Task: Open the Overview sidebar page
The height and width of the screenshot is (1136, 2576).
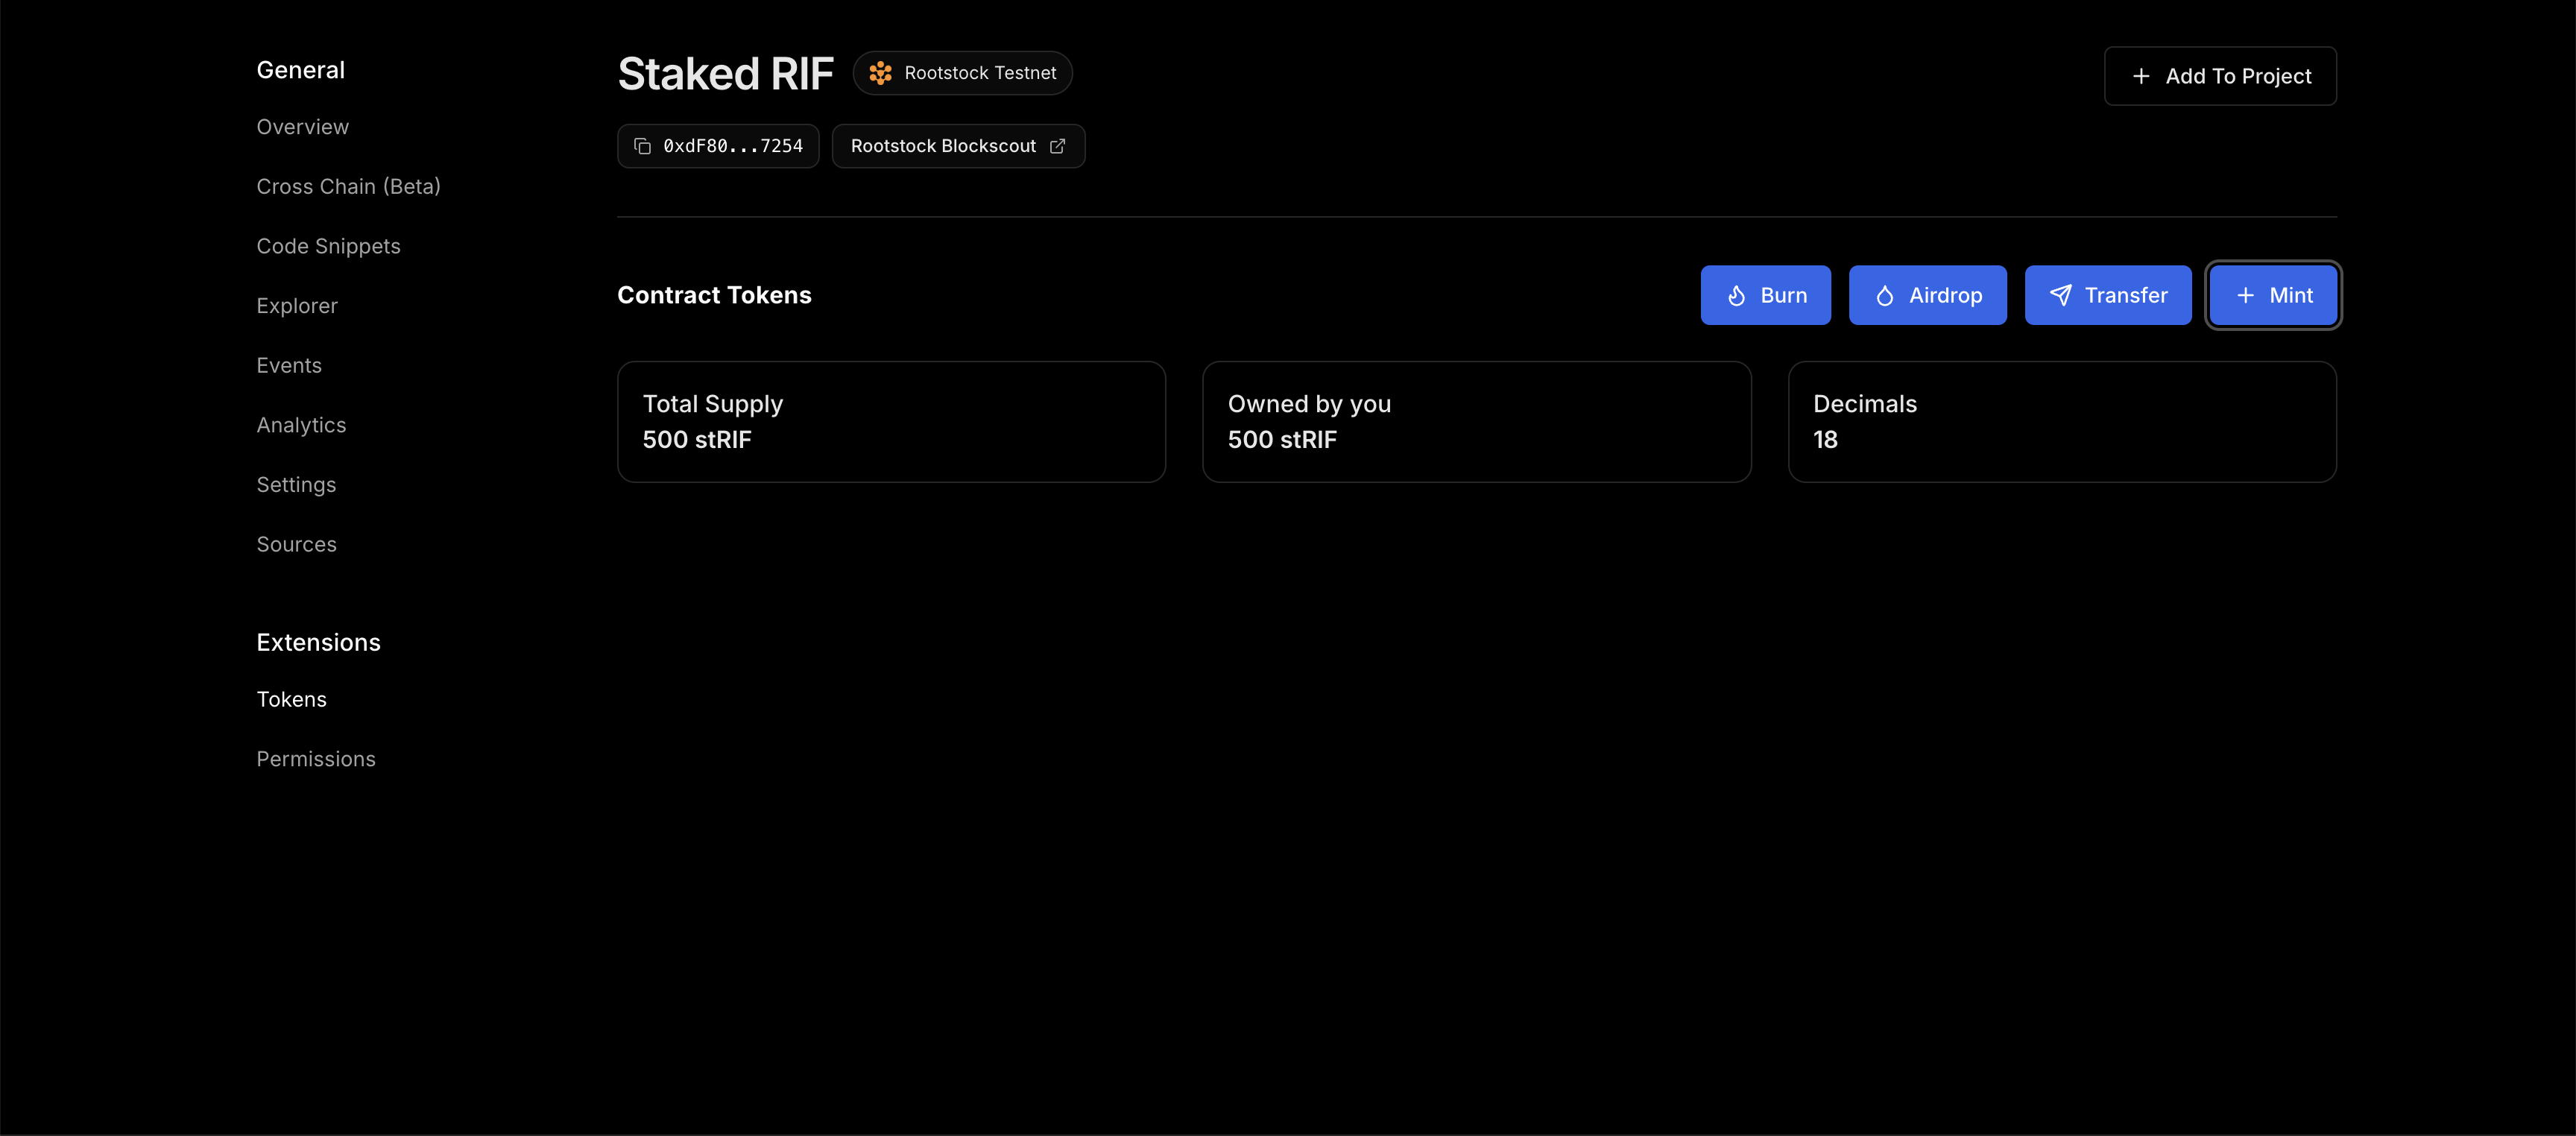Action: [x=302, y=127]
